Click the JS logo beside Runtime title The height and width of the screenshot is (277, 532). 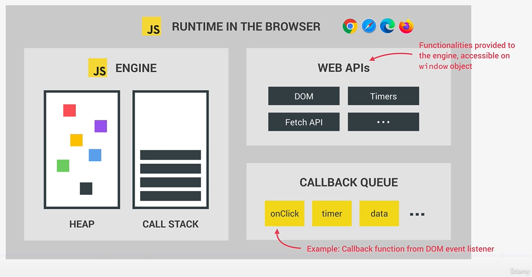click(x=151, y=26)
